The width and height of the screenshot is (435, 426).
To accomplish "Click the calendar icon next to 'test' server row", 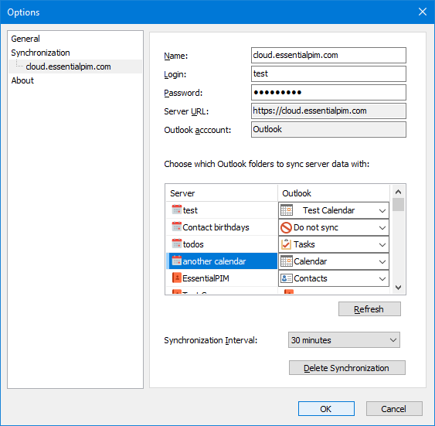I will 177,210.
